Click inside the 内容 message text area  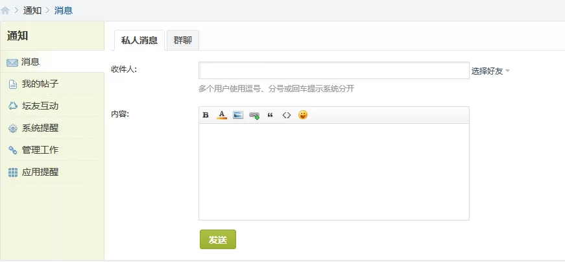point(333,172)
